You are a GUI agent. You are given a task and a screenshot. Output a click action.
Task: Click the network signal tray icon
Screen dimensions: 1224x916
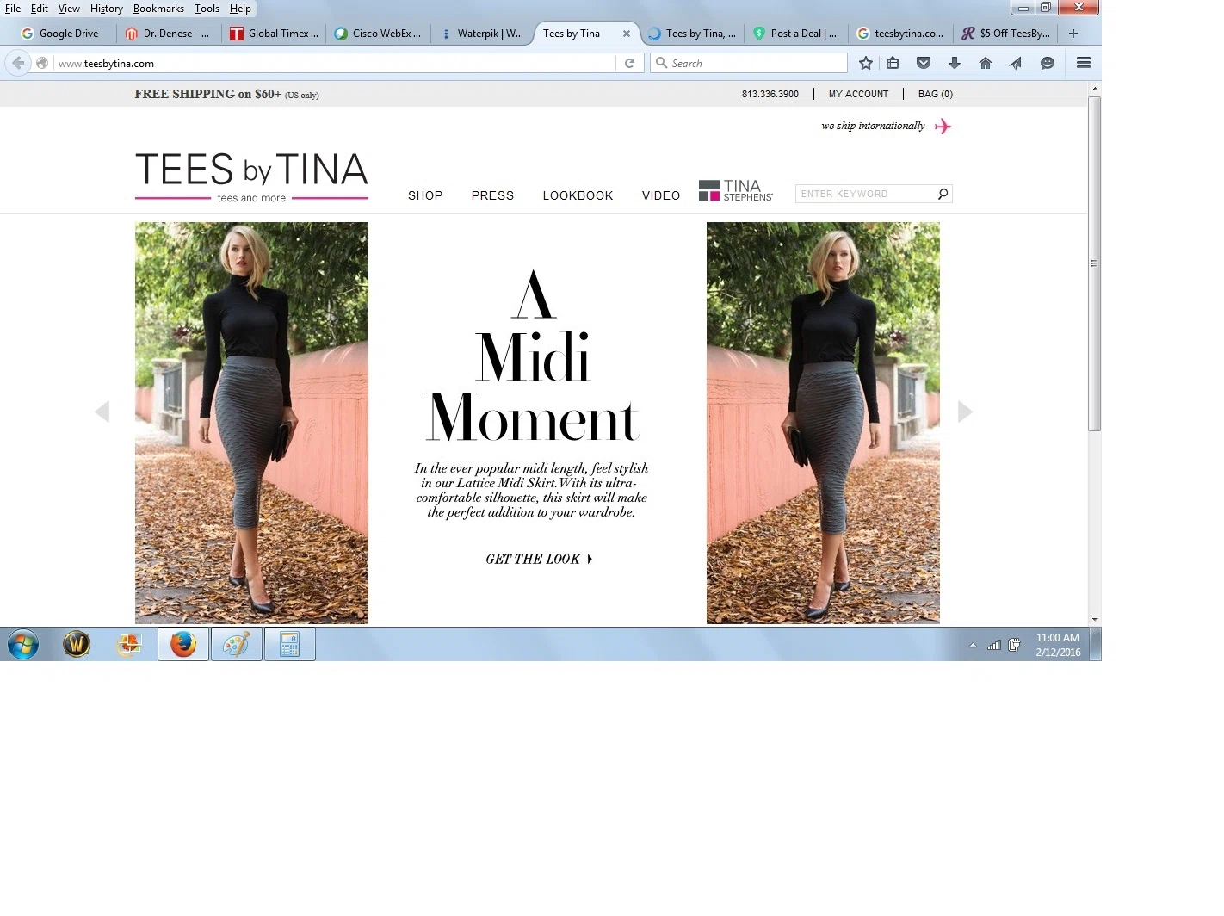click(x=993, y=645)
